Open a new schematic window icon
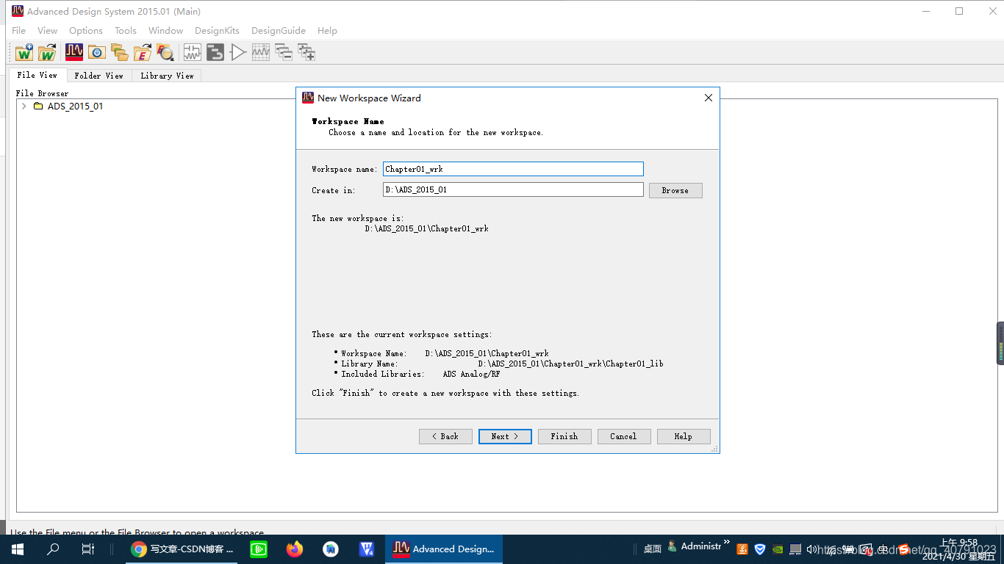The height and width of the screenshot is (564, 1004). coord(192,52)
